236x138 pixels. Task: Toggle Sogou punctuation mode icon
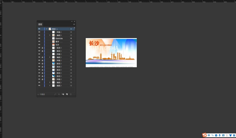coord(212,135)
